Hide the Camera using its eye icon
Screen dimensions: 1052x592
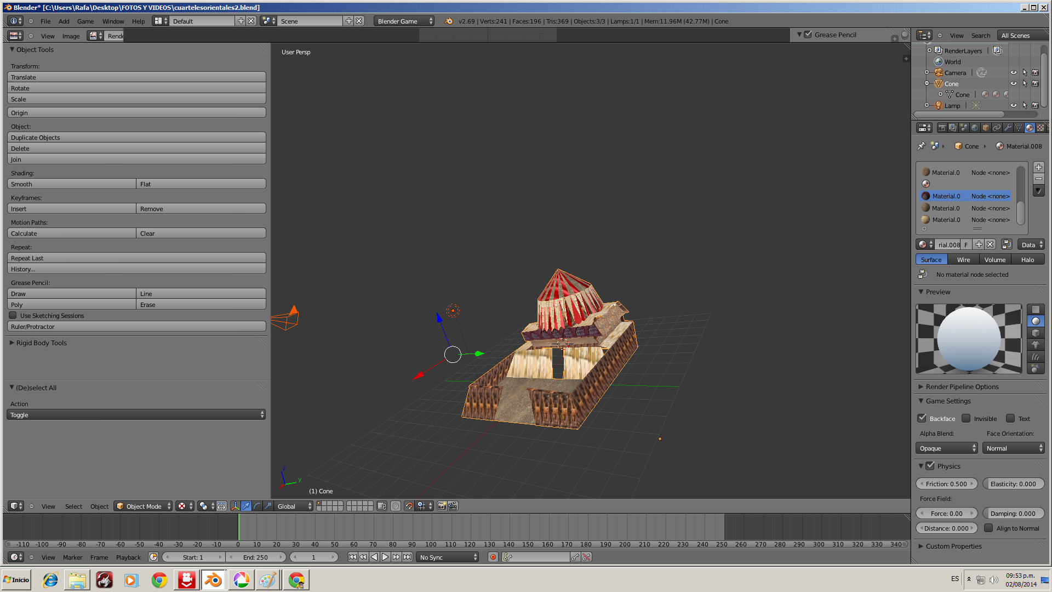click(x=1013, y=72)
